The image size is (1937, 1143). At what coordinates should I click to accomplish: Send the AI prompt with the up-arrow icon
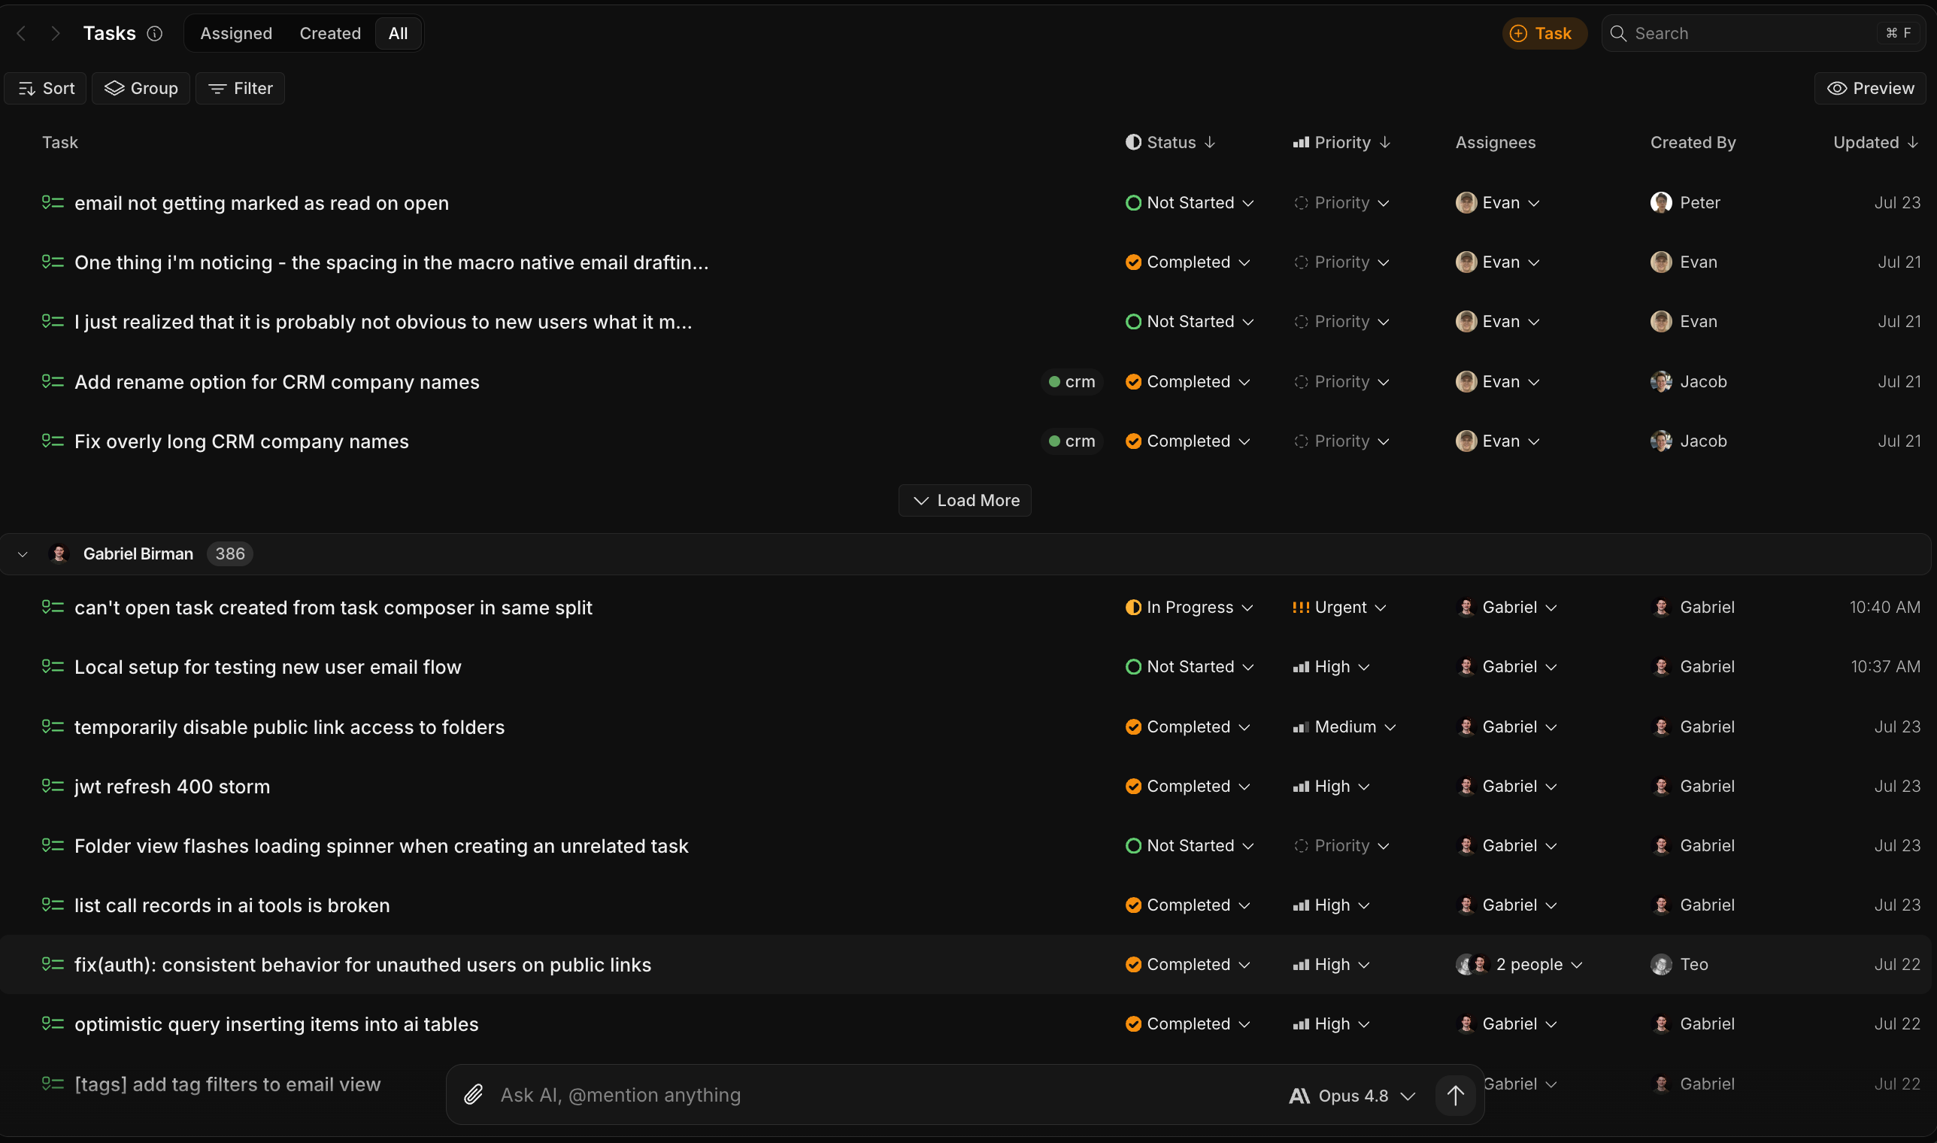(x=1455, y=1094)
